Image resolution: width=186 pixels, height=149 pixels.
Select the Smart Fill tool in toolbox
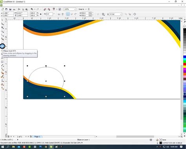2,39
